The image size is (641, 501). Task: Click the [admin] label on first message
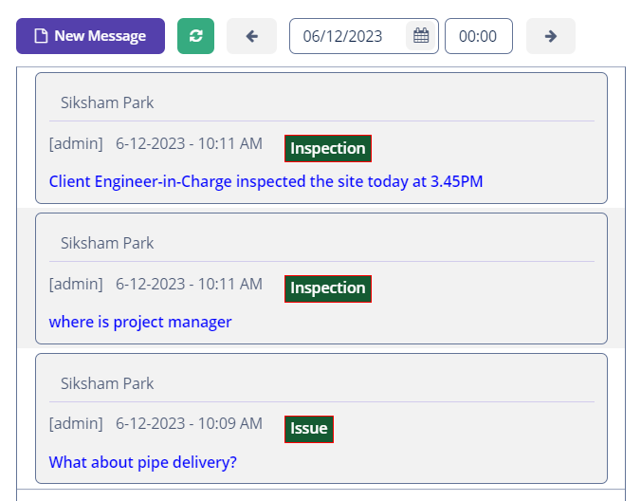click(x=76, y=144)
